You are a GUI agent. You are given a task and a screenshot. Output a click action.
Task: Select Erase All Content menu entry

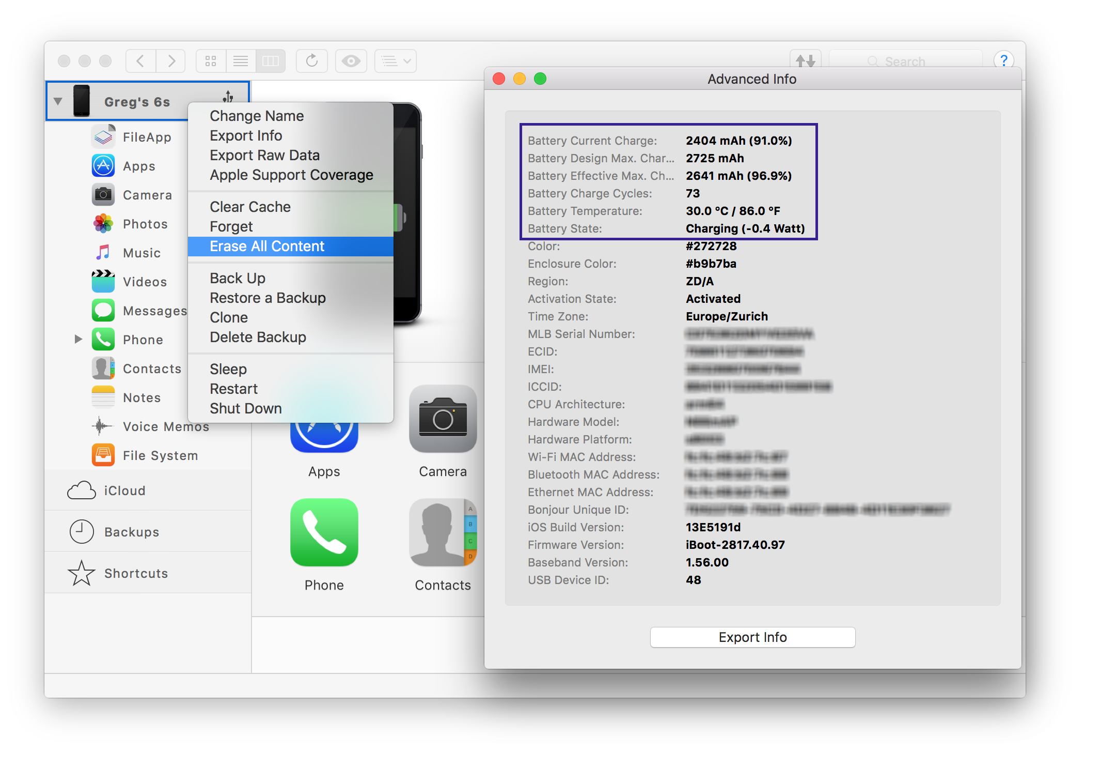[291, 246]
